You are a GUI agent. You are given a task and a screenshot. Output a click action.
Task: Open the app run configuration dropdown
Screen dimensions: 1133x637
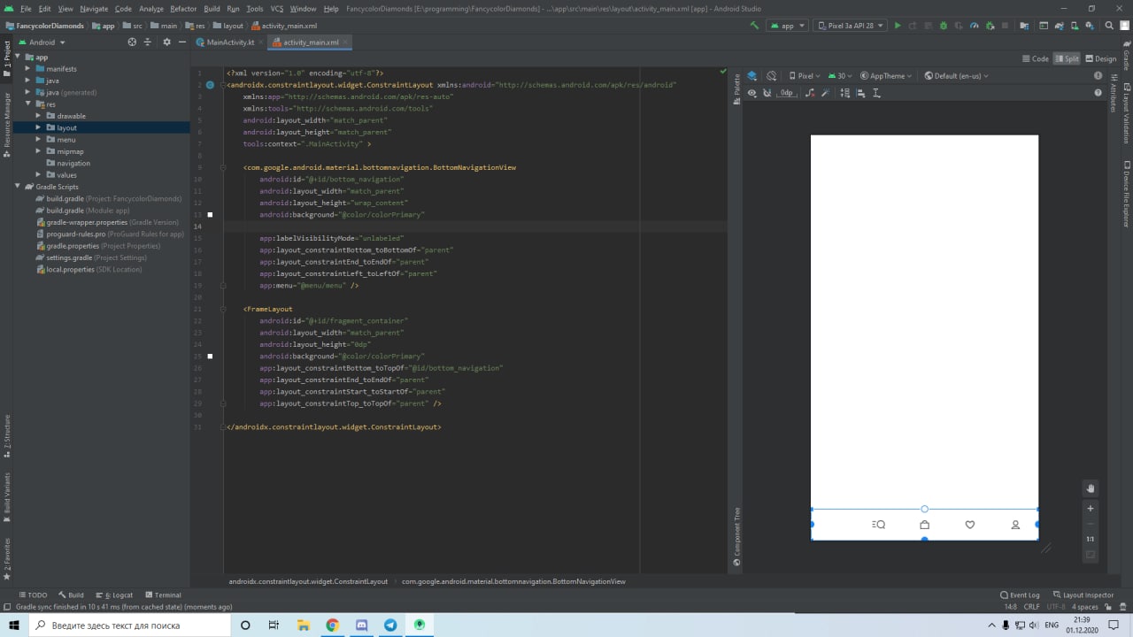(787, 26)
